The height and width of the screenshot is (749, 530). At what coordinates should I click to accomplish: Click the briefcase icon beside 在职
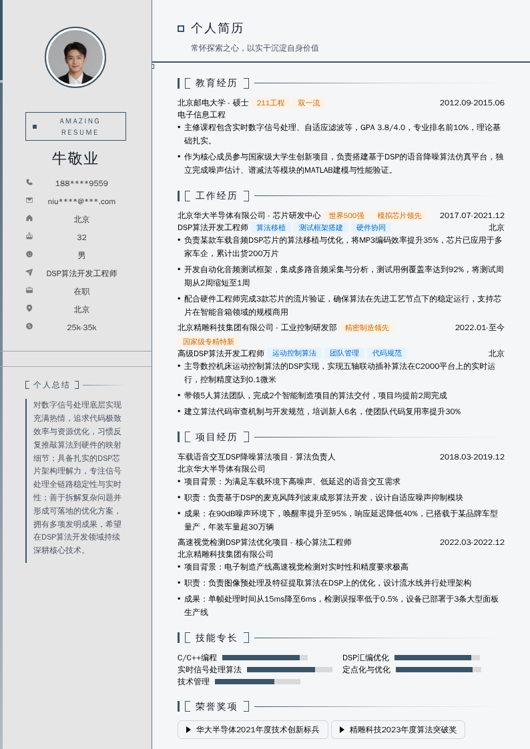[29, 290]
